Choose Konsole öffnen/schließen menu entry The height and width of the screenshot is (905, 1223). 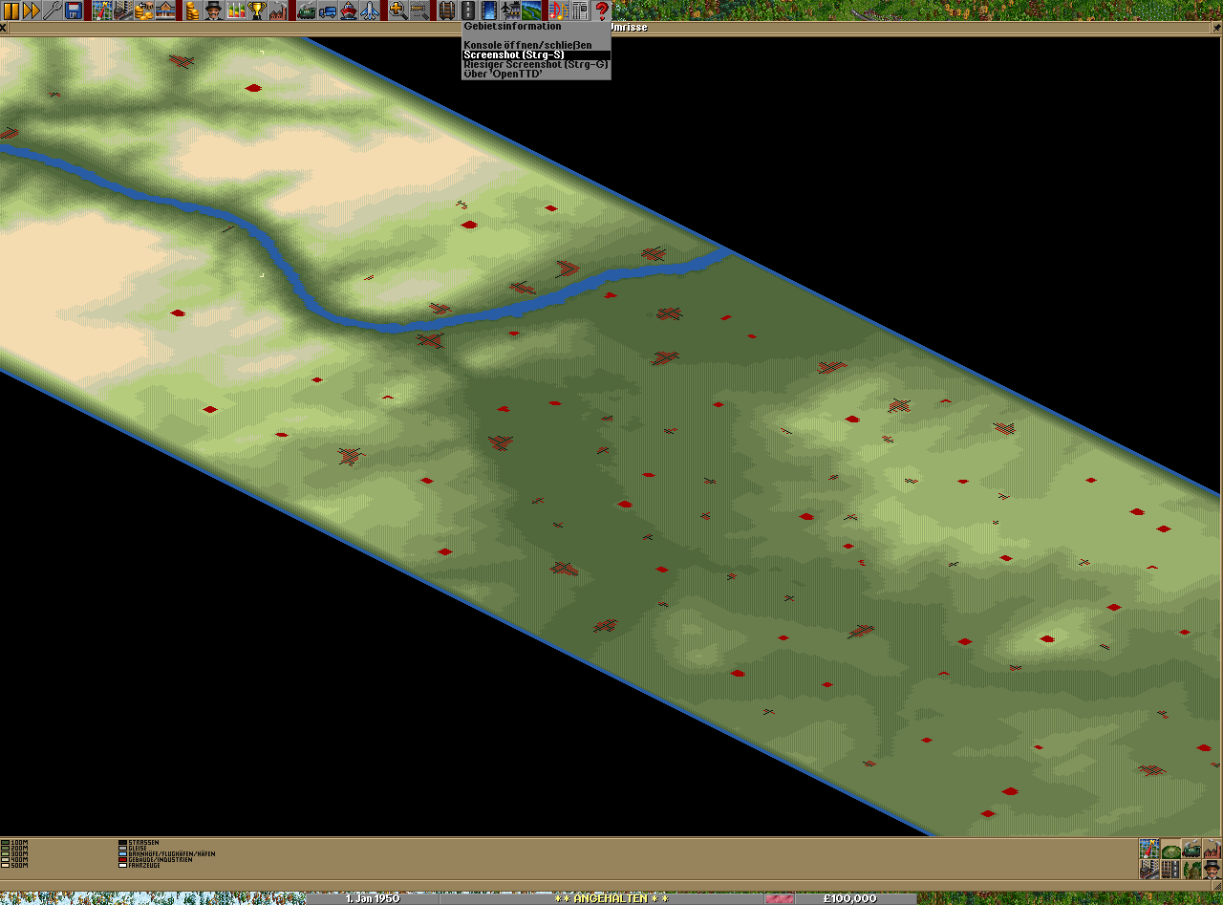point(536,45)
